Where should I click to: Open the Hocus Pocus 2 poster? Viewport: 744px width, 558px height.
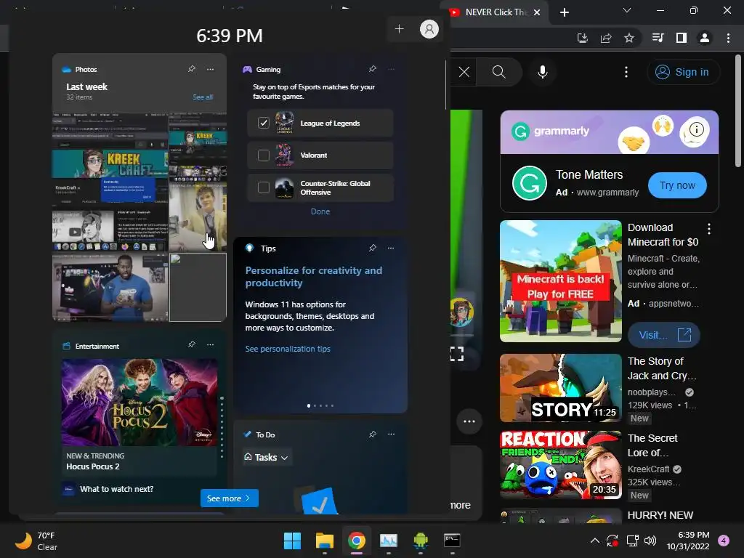pos(139,402)
